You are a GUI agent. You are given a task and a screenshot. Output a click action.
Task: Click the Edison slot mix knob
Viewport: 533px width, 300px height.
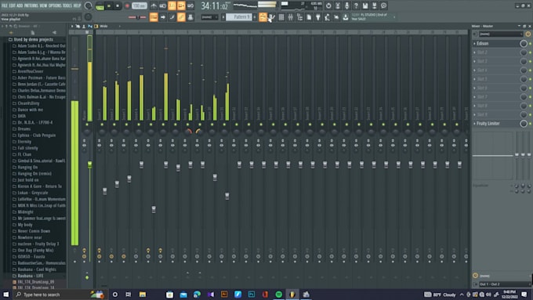(524, 44)
